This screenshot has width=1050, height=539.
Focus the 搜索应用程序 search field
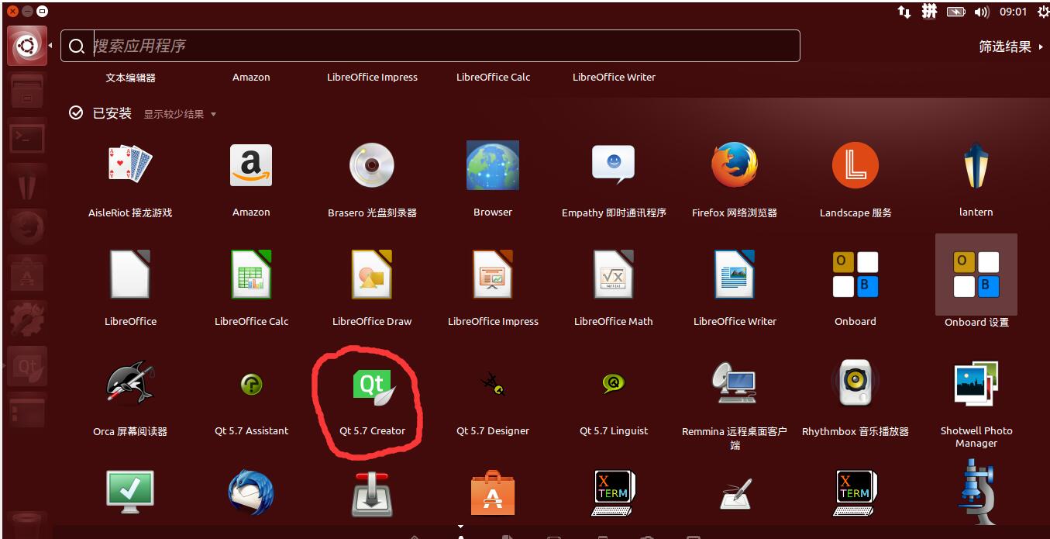(x=430, y=46)
